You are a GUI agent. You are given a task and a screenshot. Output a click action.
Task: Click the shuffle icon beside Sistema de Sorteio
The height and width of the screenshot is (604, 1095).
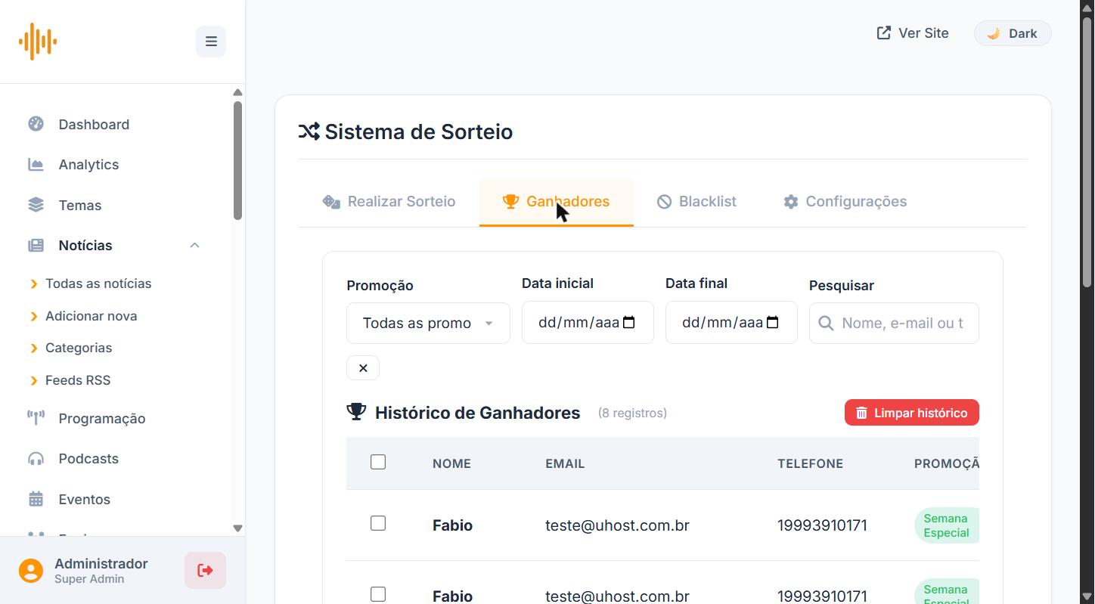tap(309, 132)
